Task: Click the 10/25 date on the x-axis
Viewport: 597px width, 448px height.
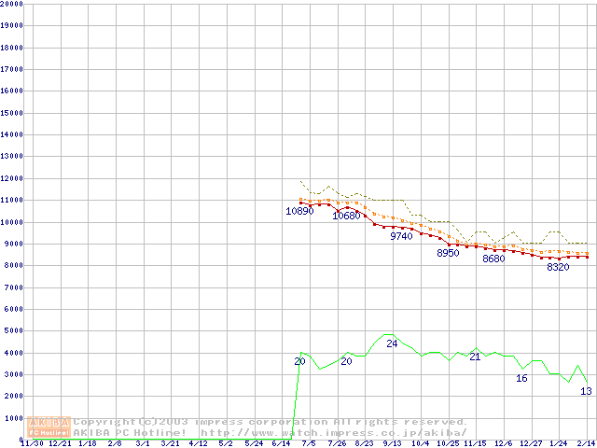Action: pyautogui.click(x=448, y=443)
